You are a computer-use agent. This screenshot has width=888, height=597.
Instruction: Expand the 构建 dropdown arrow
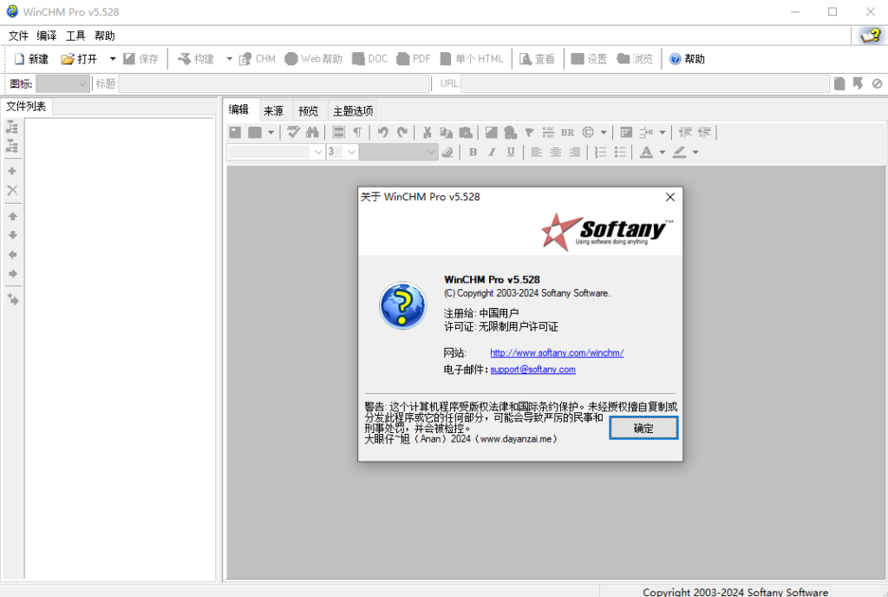click(228, 58)
